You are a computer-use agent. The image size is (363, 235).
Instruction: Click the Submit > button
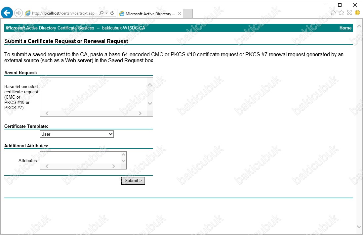[x=133, y=180]
